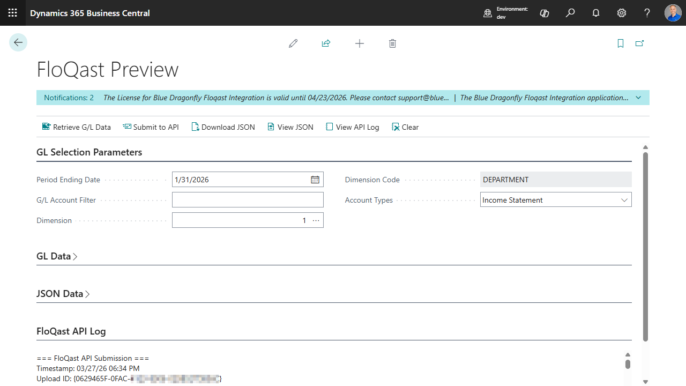The height and width of the screenshot is (386, 686).
Task: Click the API log scroll up arrow
Action: (628, 354)
